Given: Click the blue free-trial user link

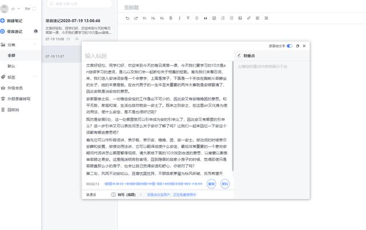Looking at the screenshot, I should (172, 195).
